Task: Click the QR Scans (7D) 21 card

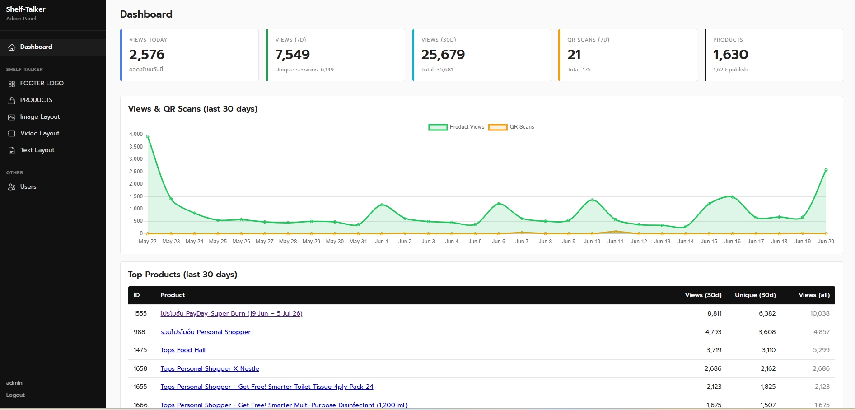Action: (628, 55)
